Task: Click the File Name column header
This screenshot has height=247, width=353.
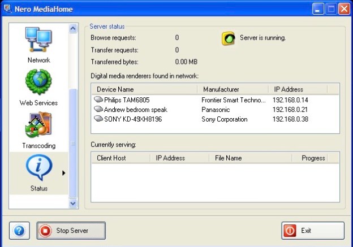Action: 251,158
